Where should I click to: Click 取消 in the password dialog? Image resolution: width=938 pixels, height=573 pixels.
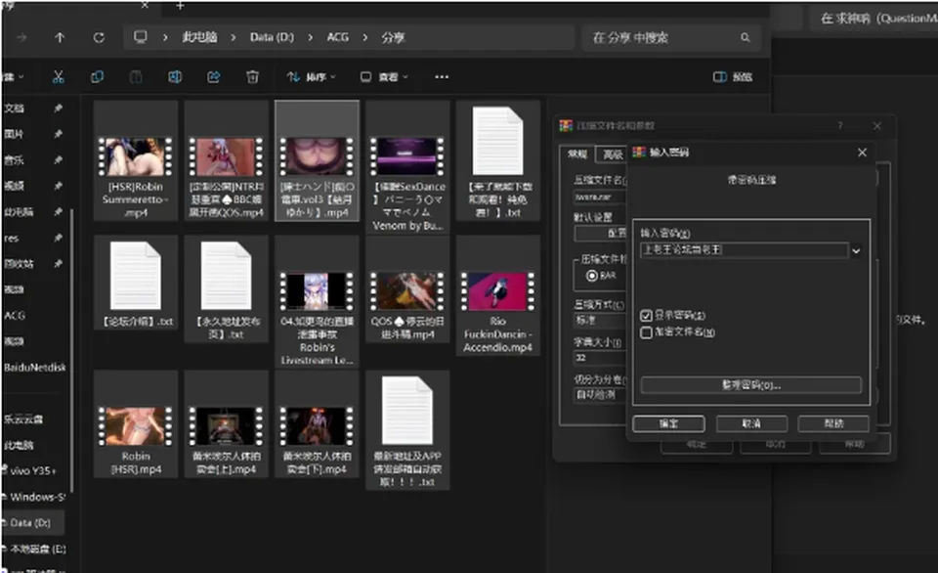pos(751,424)
